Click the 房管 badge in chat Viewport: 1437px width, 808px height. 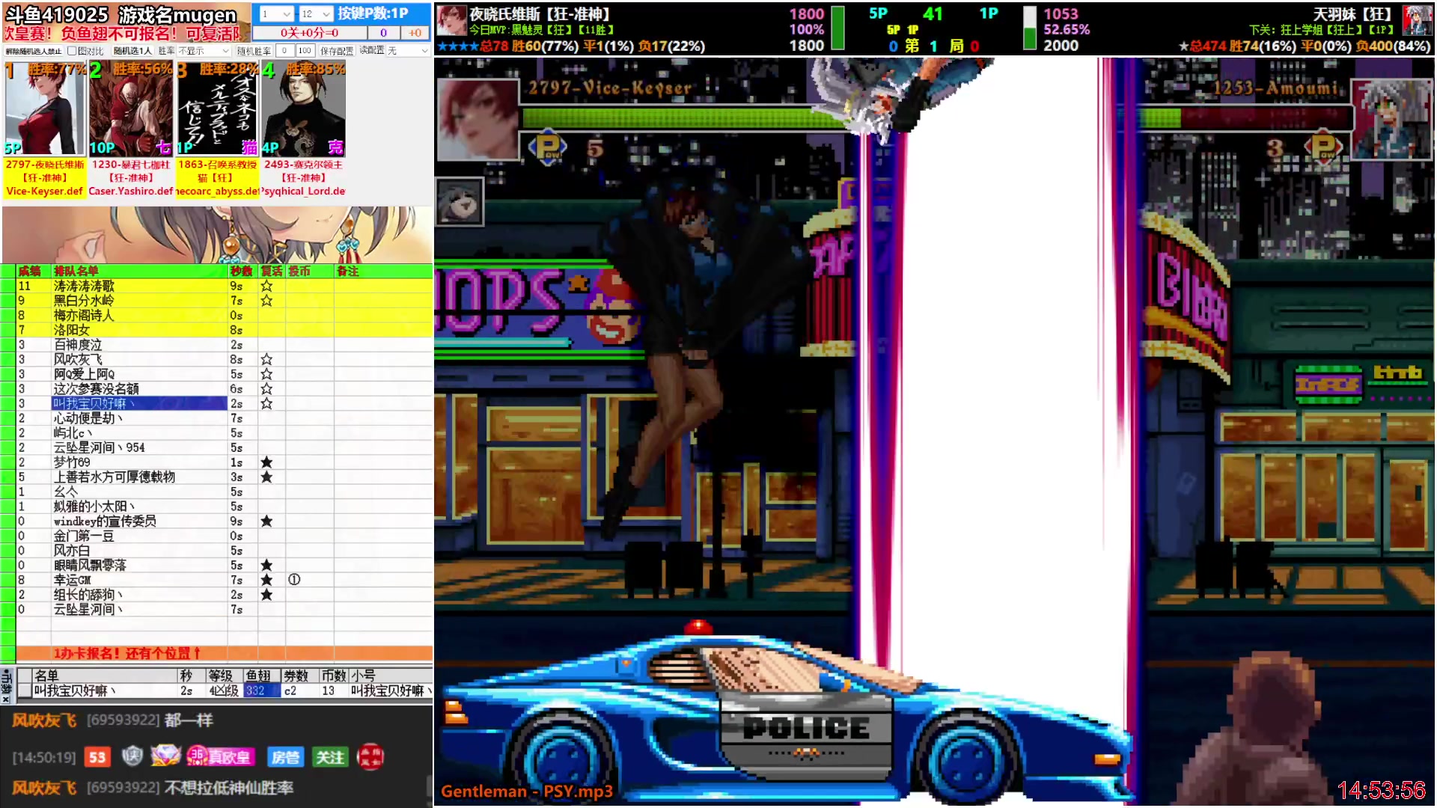click(x=285, y=758)
